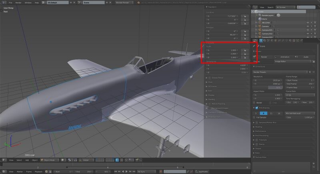320x174 pixels.
Task: Expand the Post Processing panel
Action: [x=262, y=136]
